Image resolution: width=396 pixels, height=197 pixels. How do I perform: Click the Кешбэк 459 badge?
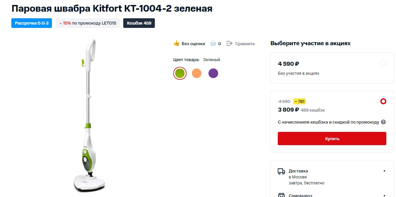139,23
